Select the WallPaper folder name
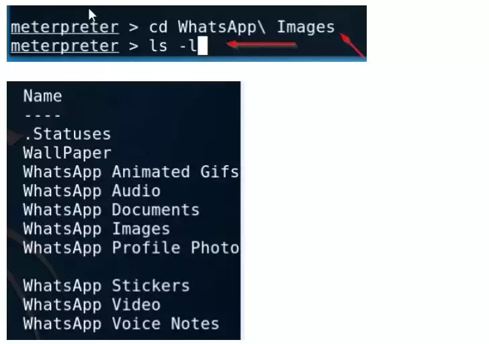This screenshot has width=489, height=344. (67, 153)
